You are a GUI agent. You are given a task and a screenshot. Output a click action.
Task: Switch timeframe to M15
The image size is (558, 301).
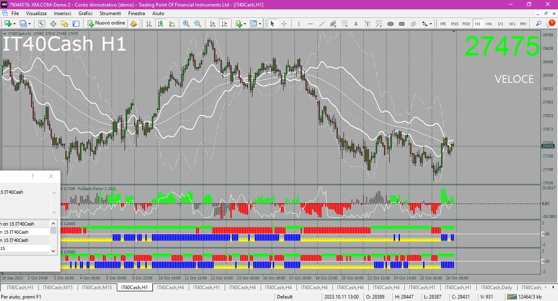point(455,24)
